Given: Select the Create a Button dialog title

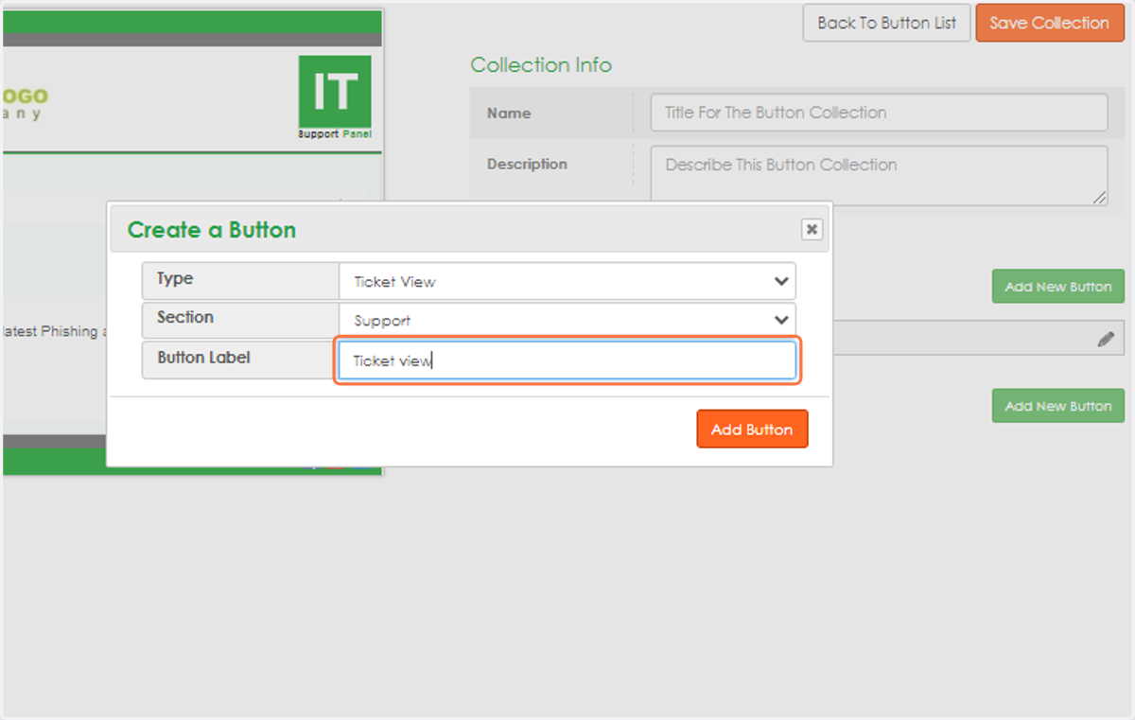Looking at the screenshot, I should pos(212,230).
